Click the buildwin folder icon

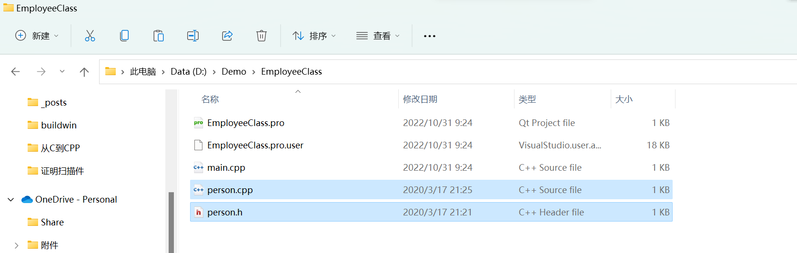(33, 125)
